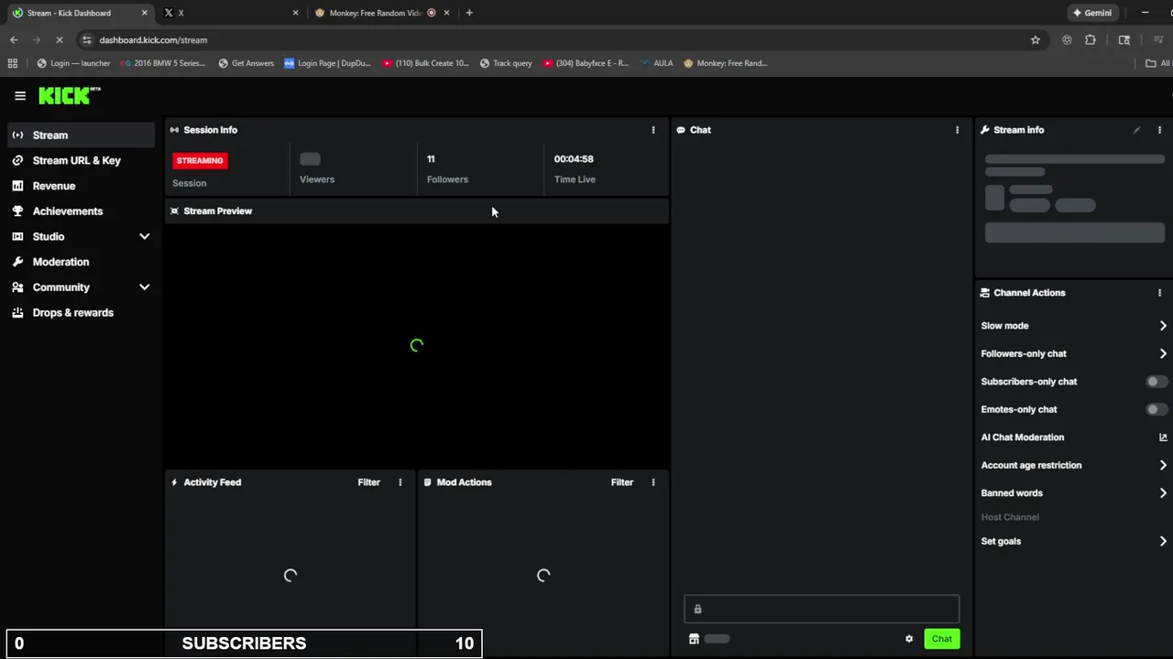Toggle Emotes-only chat switch

pyautogui.click(x=1157, y=409)
